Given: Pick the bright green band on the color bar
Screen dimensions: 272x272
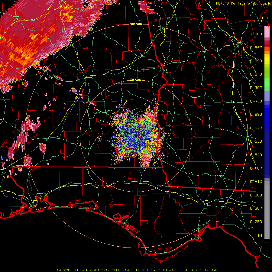Looking at the screenshot, I should 267,83.
